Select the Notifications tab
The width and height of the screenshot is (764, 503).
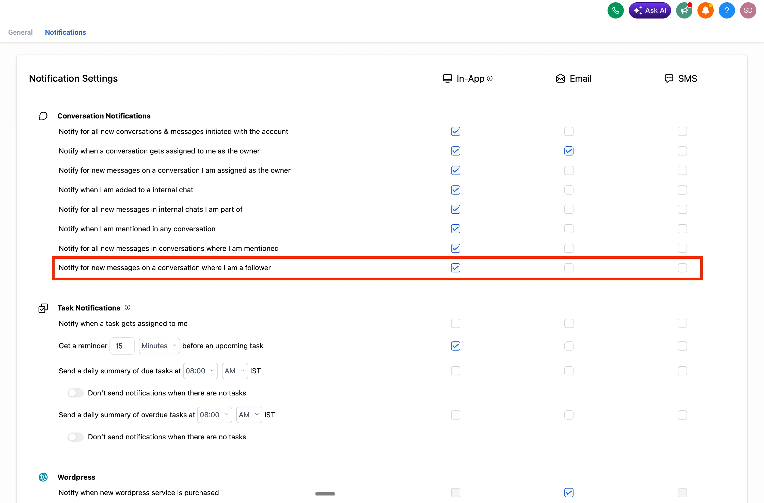[65, 32]
